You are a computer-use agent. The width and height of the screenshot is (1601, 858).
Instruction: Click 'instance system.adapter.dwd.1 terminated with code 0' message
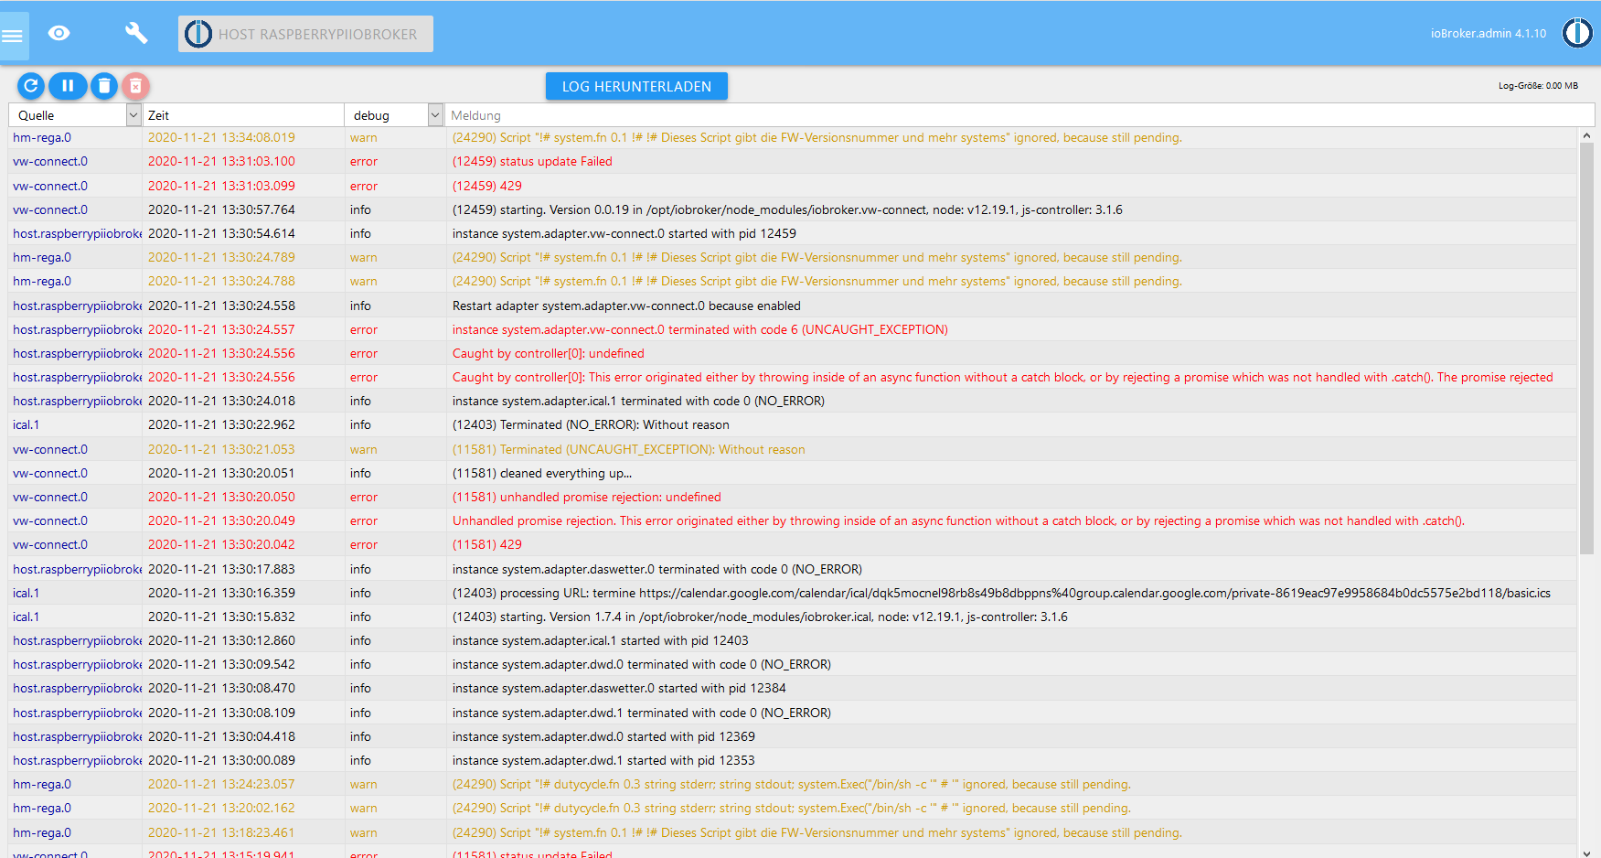[642, 713]
